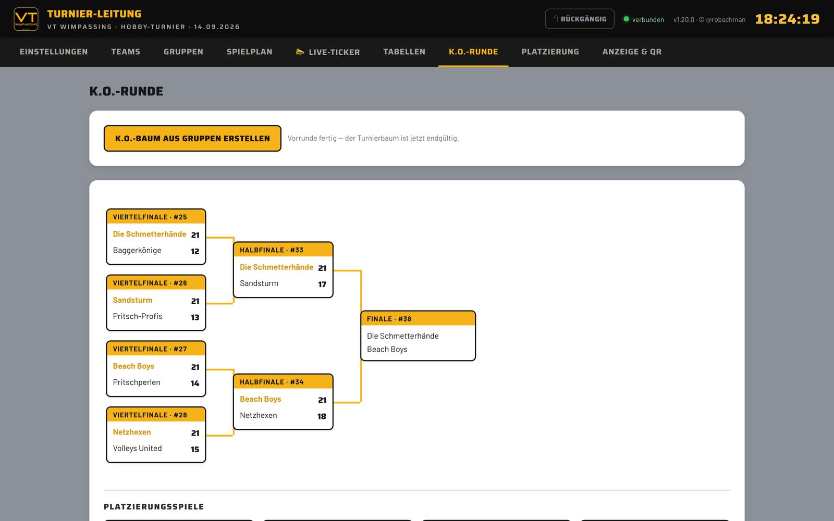Click Beach Boys winner in Viertelfinale #27
The width and height of the screenshot is (834, 521).
[133, 366]
